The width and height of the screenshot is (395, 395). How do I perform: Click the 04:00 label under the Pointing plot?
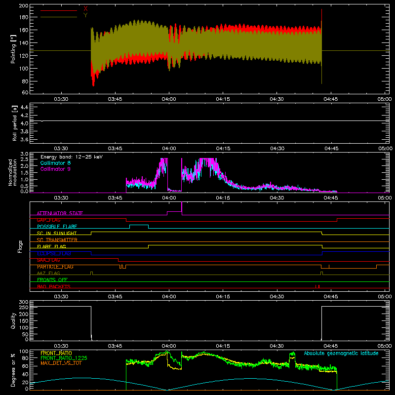click(x=169, y=99)
